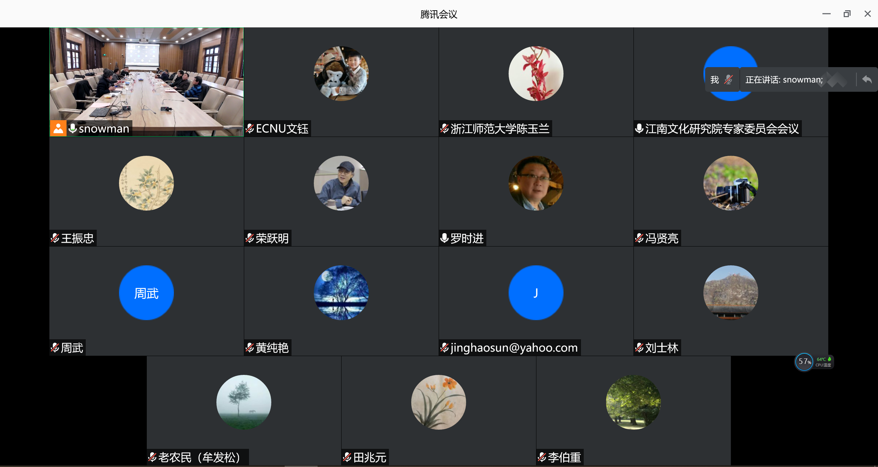
Task: Click the 周武 blue avatar circle
Action: click(146, 293)
